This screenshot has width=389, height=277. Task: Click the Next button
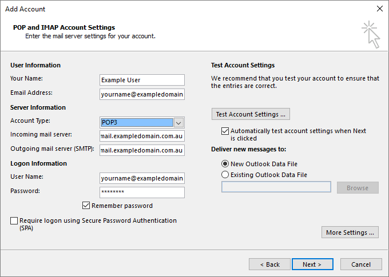pos(312,264)
